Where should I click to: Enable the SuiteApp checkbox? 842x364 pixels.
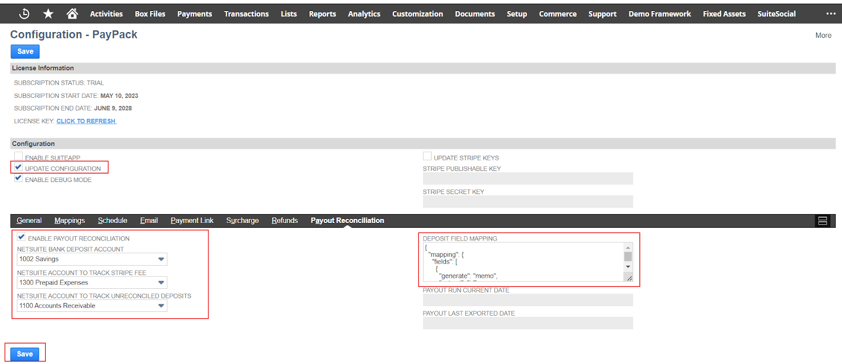pyautogui.click(x=18, y=156)
